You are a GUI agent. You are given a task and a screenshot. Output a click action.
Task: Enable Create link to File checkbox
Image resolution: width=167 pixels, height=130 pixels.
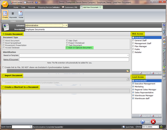(3, 67)
